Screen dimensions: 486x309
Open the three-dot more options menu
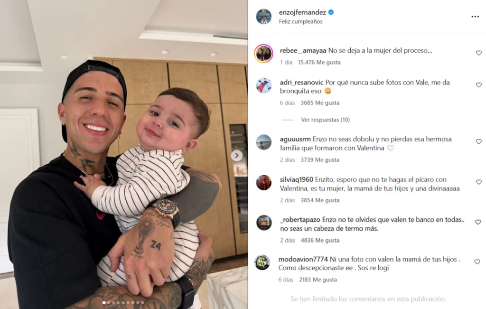pos(475,17)
